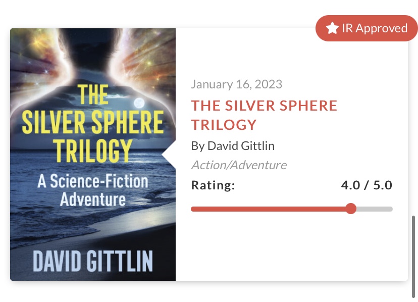Screen dimensions: 418x302
Task: Click the red filled portion of rating bar
Action: (268, 209)
